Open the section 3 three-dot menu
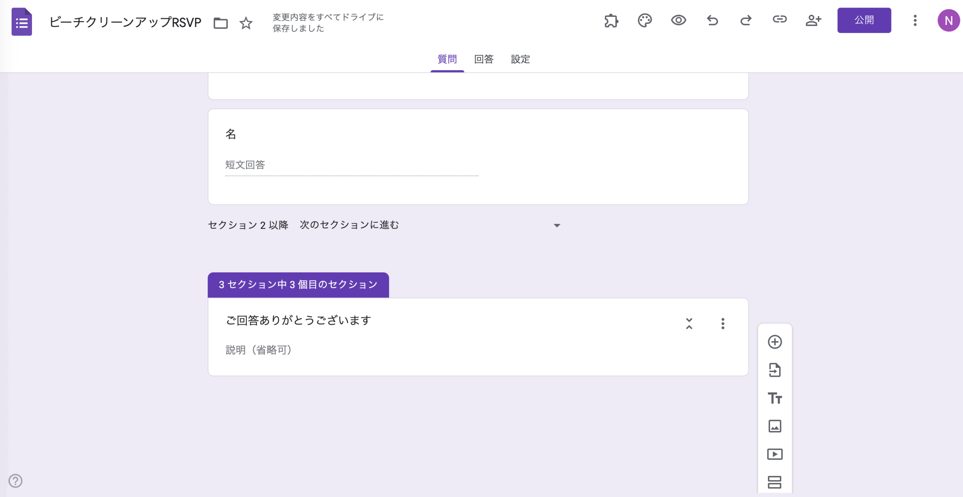Screen dimensions: 963x497 pyautogui.click(x=723, y=323)
